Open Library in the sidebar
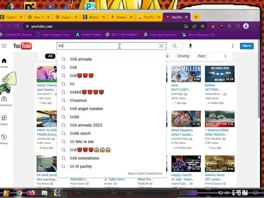264x198 pixels. point(4,120)
